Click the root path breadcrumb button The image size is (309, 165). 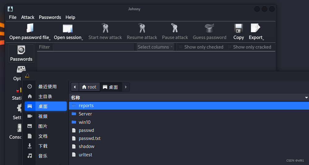pyautogui.click(x=89, y=87)
